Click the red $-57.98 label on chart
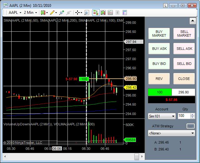This screenshot has width=200, height=163. coord(72,79)
